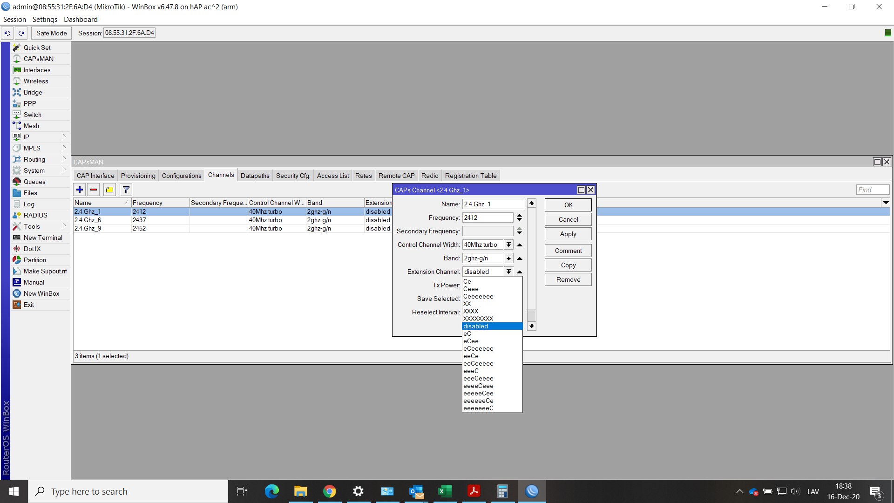The width and height of the screenshot is (894, 503).
Task: Open Mesh sidebar entry
Action: click(x=31, y=126)
